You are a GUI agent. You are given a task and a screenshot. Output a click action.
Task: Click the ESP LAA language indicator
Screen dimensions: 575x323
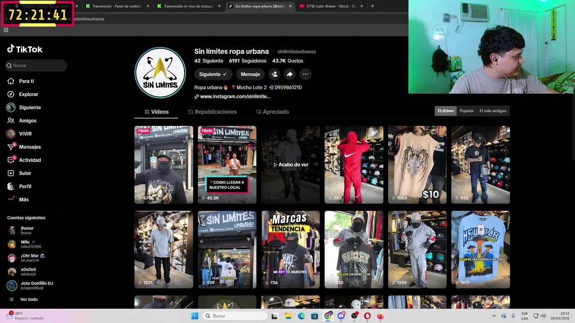525,316
